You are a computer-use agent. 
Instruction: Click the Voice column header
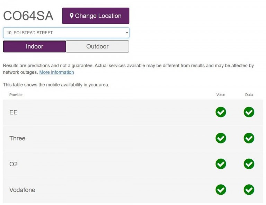point(221,95)
